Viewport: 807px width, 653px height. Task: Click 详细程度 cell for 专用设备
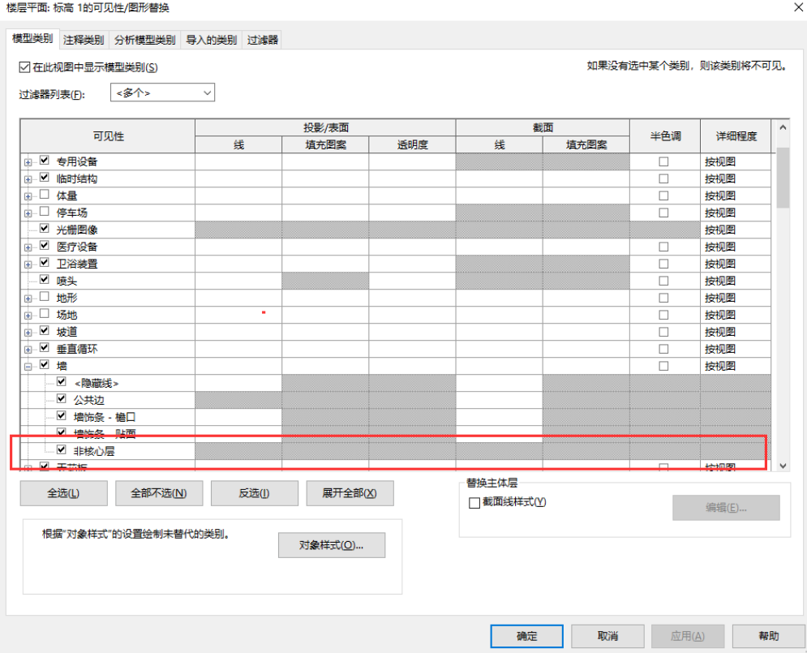click(x=736, y=161)
